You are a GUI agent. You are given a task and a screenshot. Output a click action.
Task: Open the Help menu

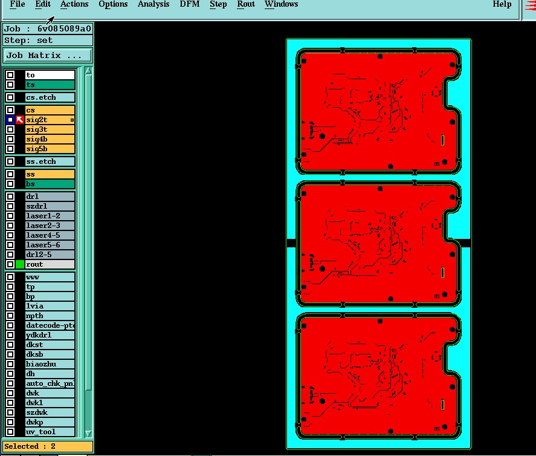pyautogui.click(x=502, y=4)
